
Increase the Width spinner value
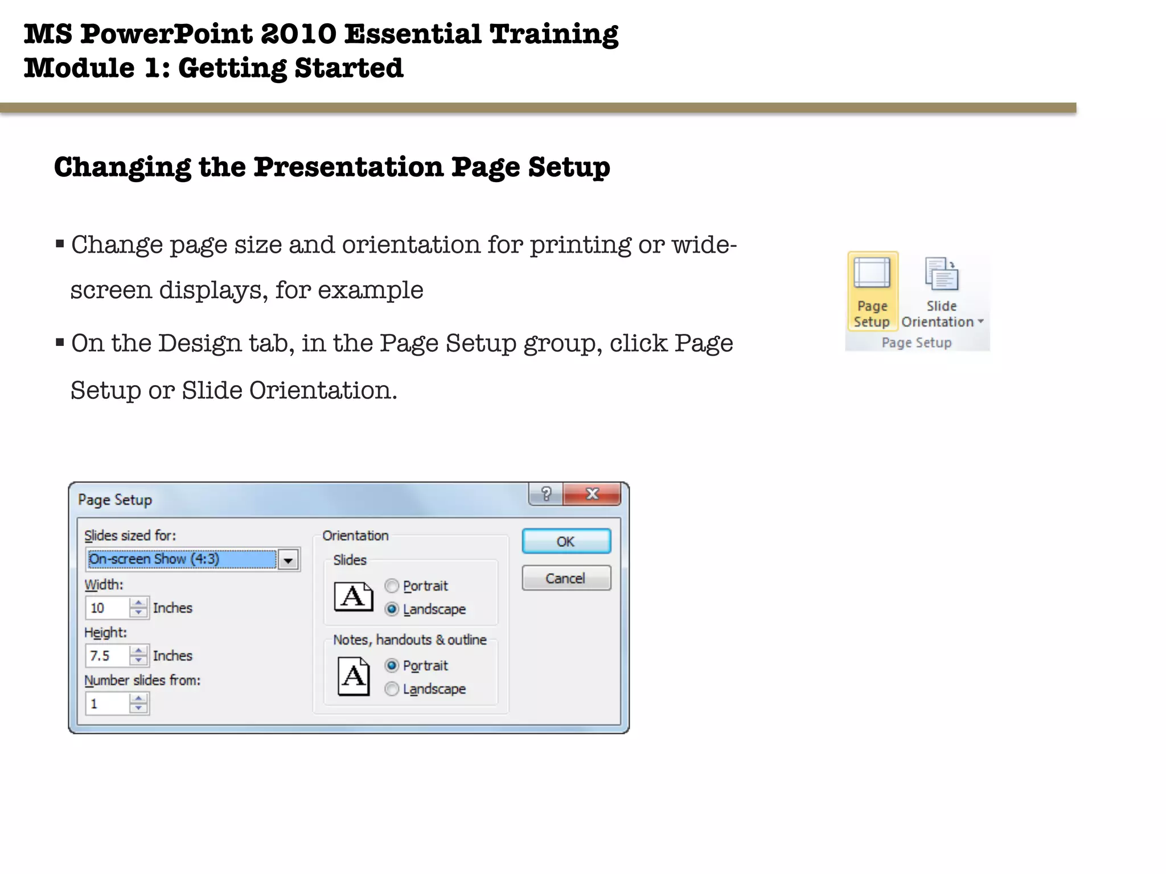coord(138,603)
